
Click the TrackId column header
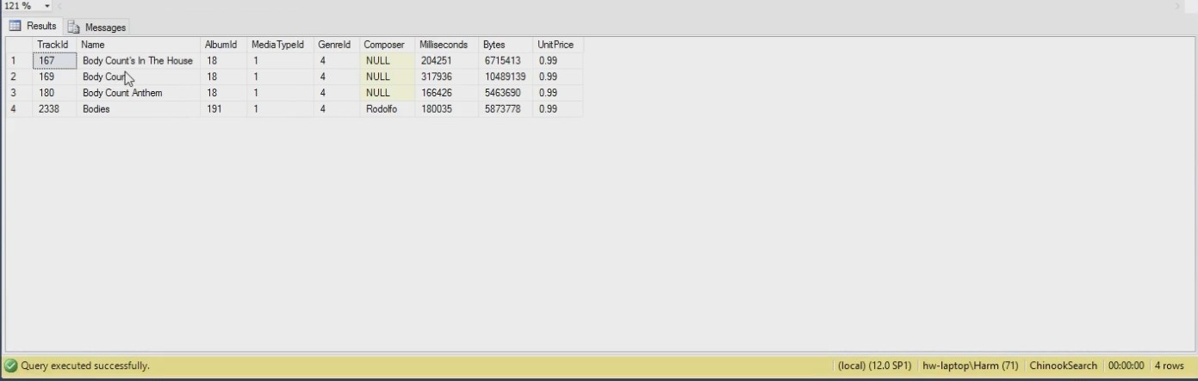pos(53,45)
